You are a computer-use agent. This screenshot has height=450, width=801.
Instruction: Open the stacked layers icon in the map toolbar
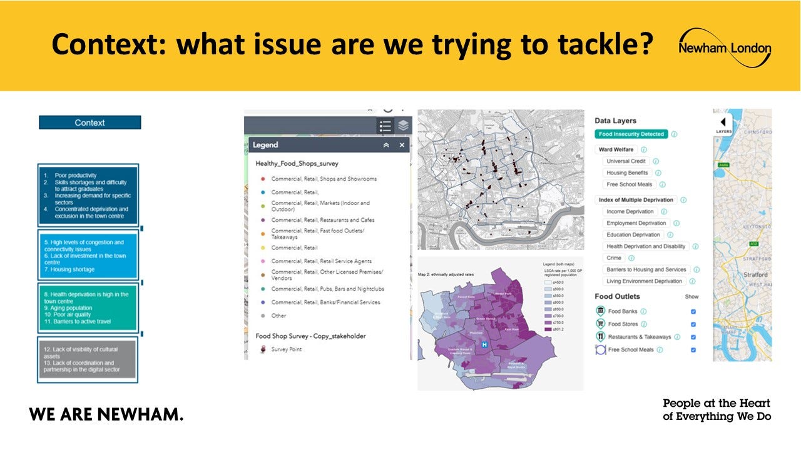pyautogui.click(x=403, y=126)
